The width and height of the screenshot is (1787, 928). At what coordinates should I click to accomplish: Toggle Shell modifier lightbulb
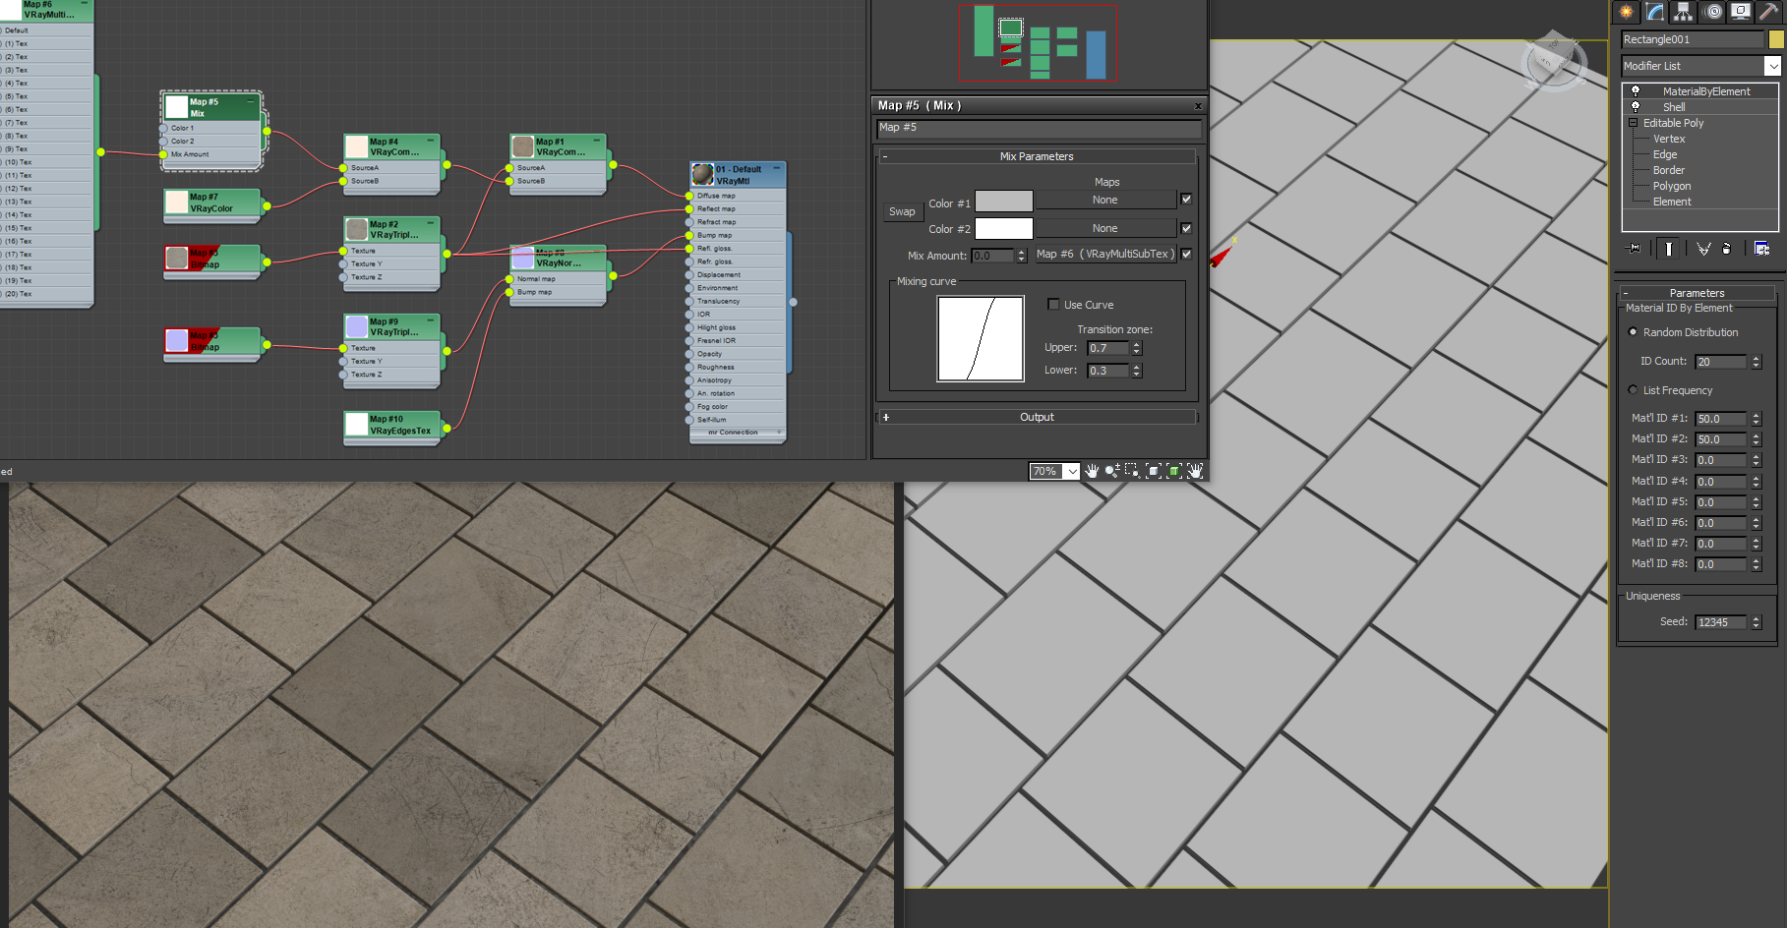(1636, 106)
